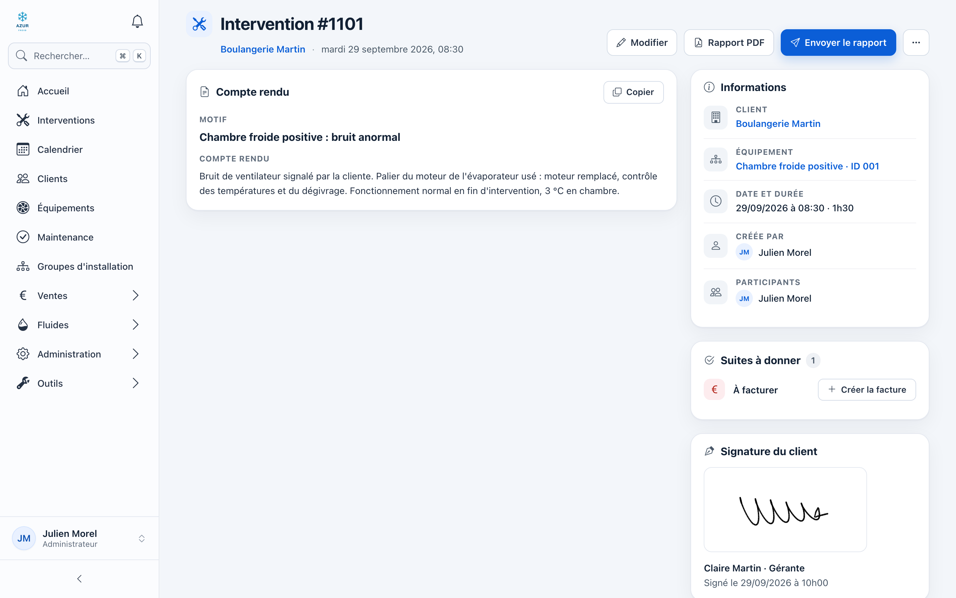The height and width of the screenshot is (598, 956).
Task: Click the Informations info circle icon
Action: coord(709,87)
